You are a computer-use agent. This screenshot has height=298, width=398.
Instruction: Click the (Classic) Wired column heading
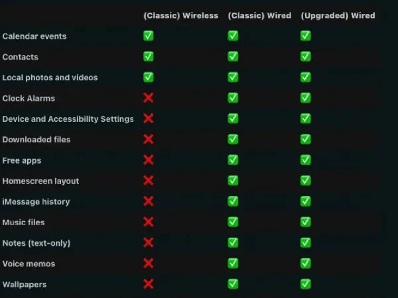click(259, 16)
